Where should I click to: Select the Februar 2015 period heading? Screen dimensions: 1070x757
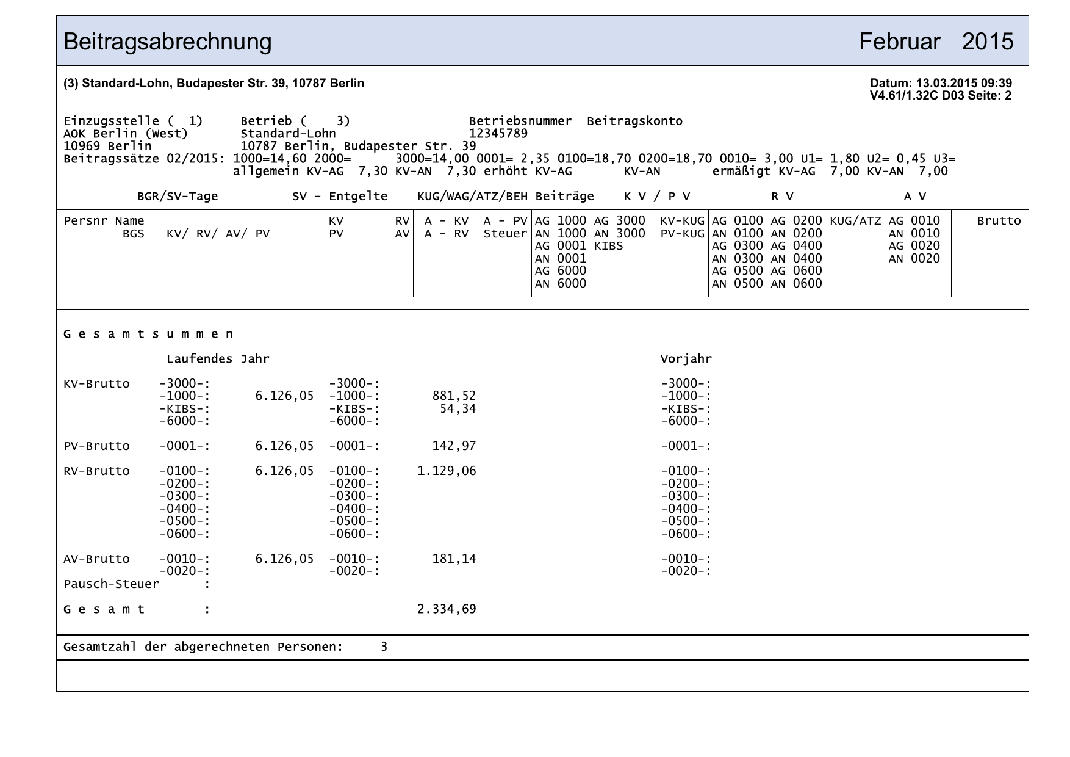coord(936,42)
